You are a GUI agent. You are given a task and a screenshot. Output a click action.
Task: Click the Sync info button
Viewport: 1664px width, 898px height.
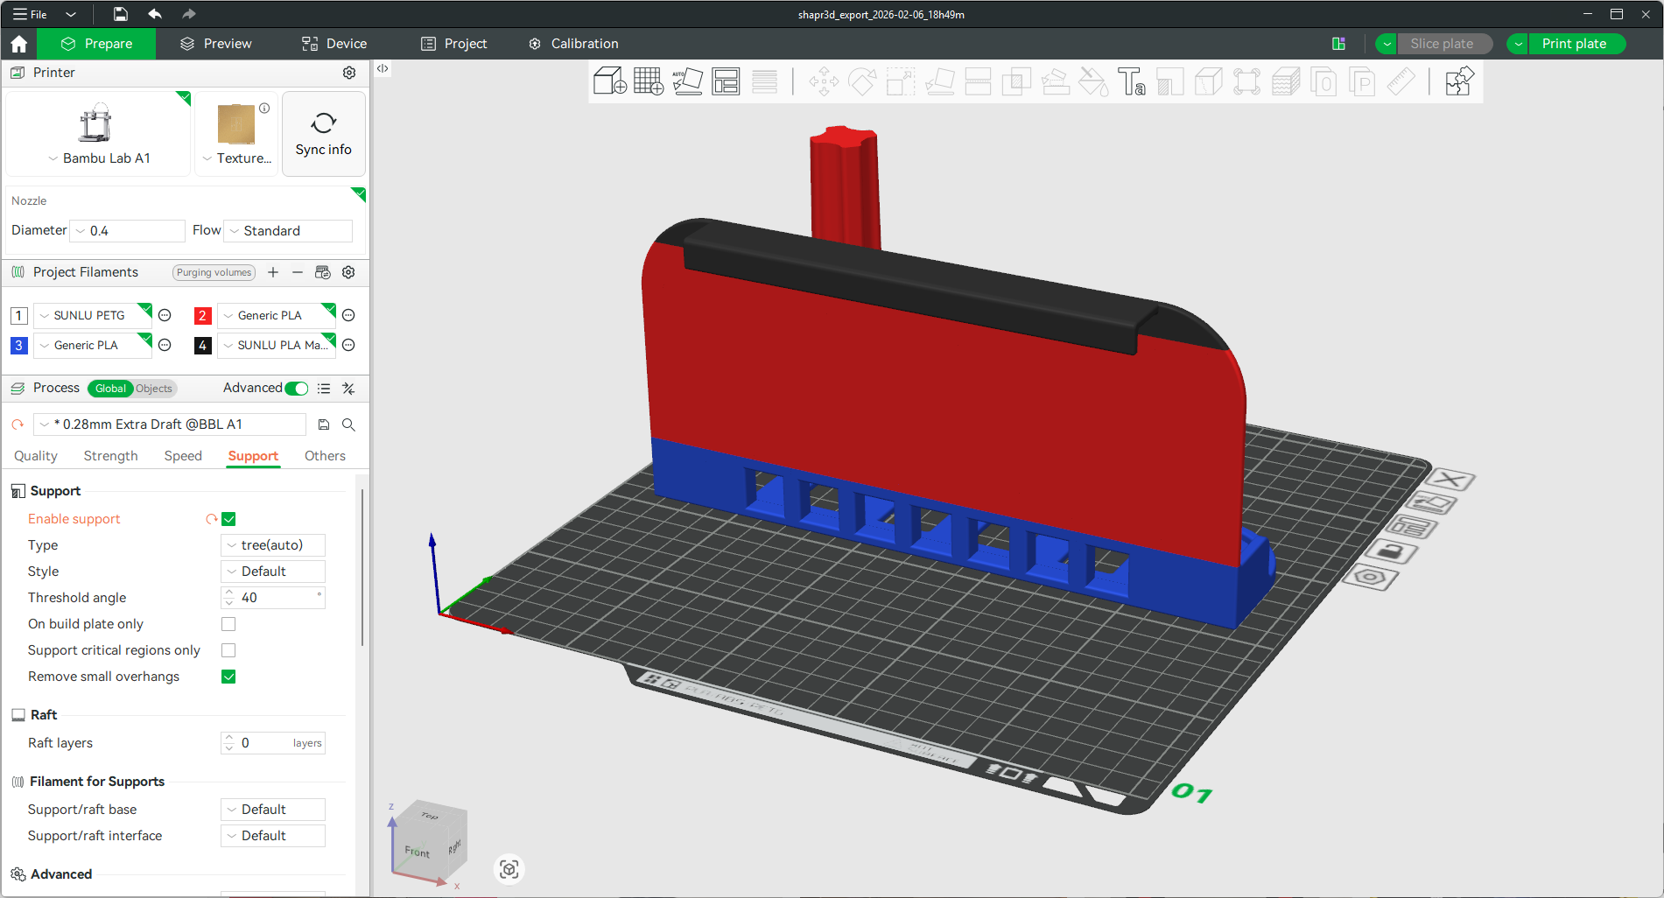point(324,134)
